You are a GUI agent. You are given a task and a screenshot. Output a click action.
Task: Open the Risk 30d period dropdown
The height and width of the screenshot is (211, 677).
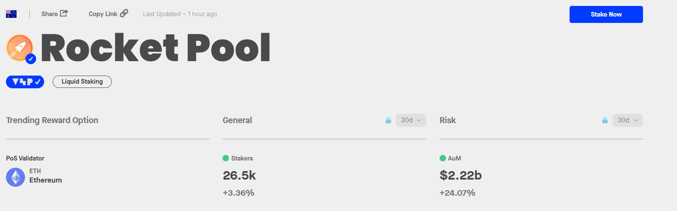click(x=627, y=120)
